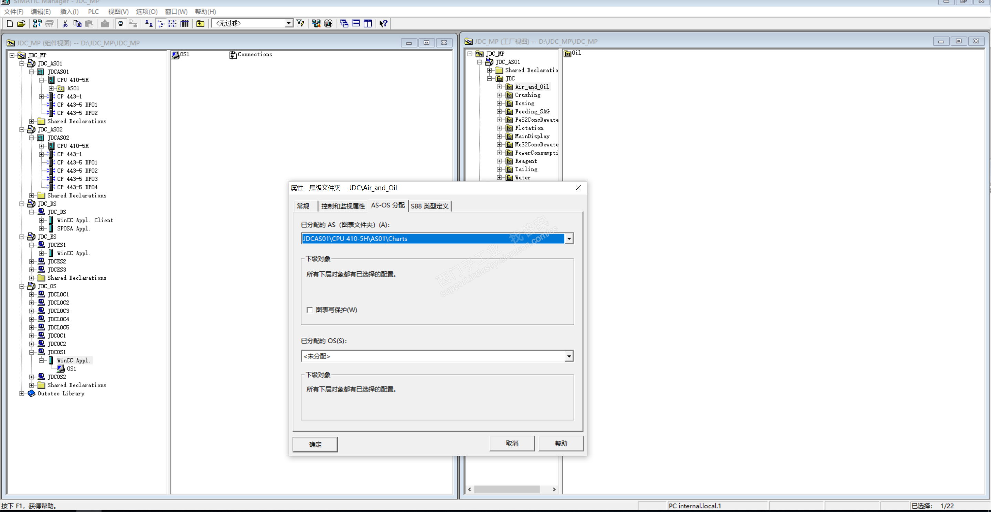Click the cascade windows toolbar icon
The width and height of the screenshot is (991, 512).
344,23
